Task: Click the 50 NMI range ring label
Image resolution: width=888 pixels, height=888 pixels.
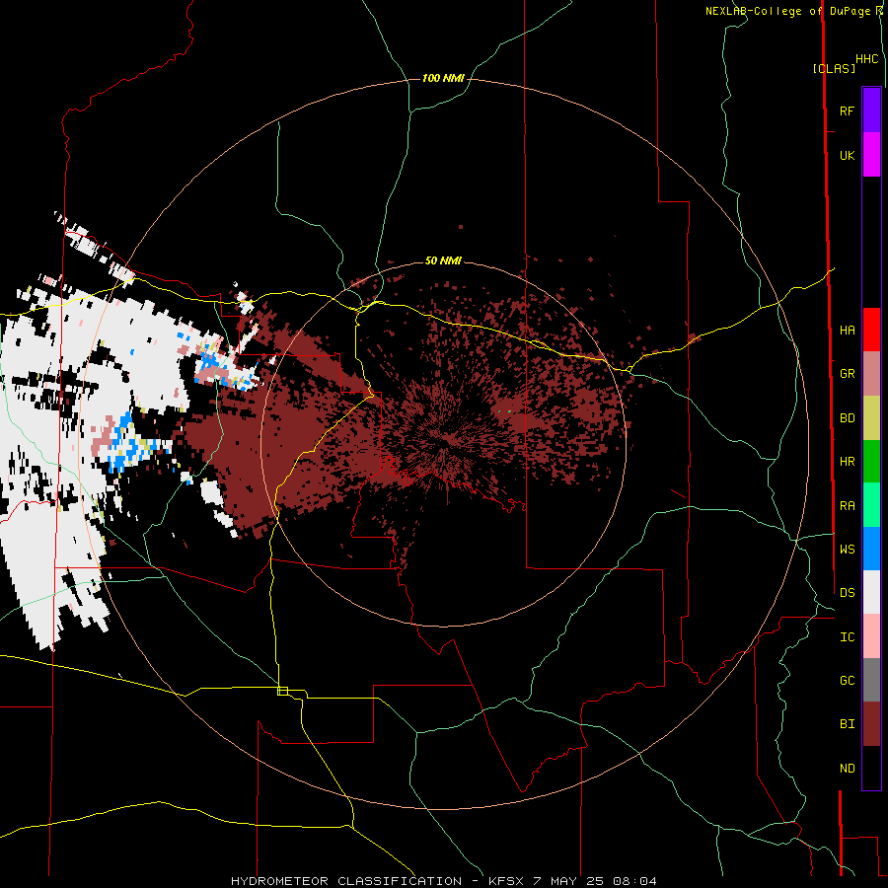Action: click(443, 260)
